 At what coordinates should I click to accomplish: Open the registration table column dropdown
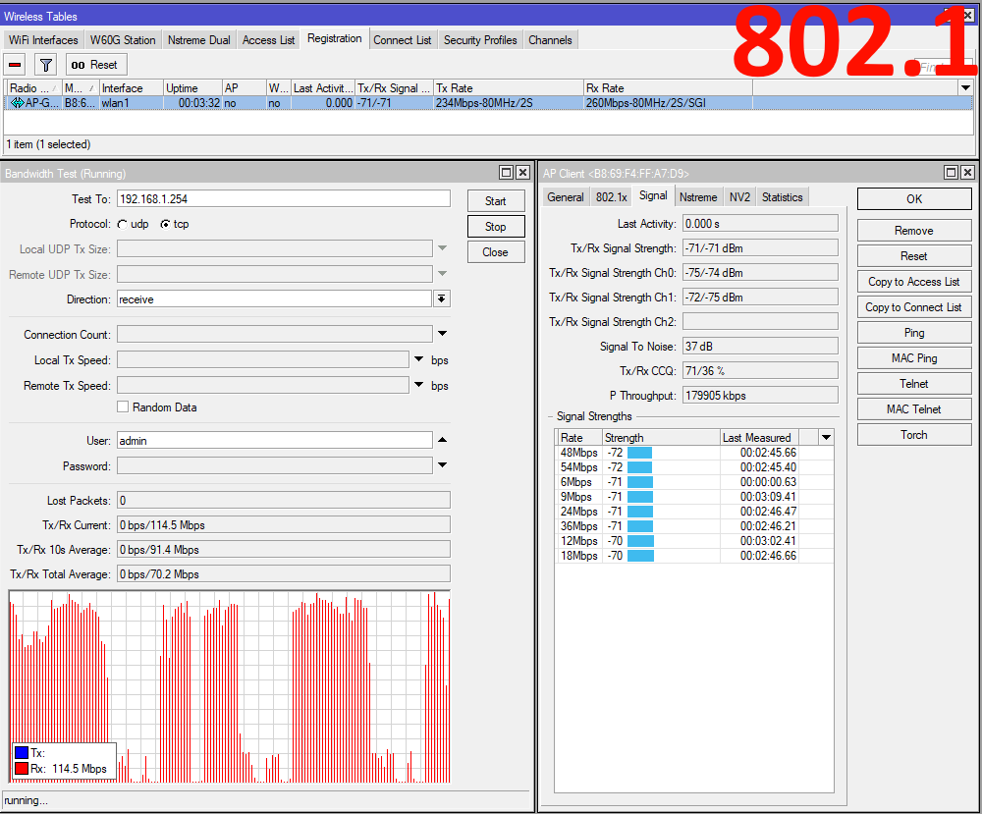point(965,87)
